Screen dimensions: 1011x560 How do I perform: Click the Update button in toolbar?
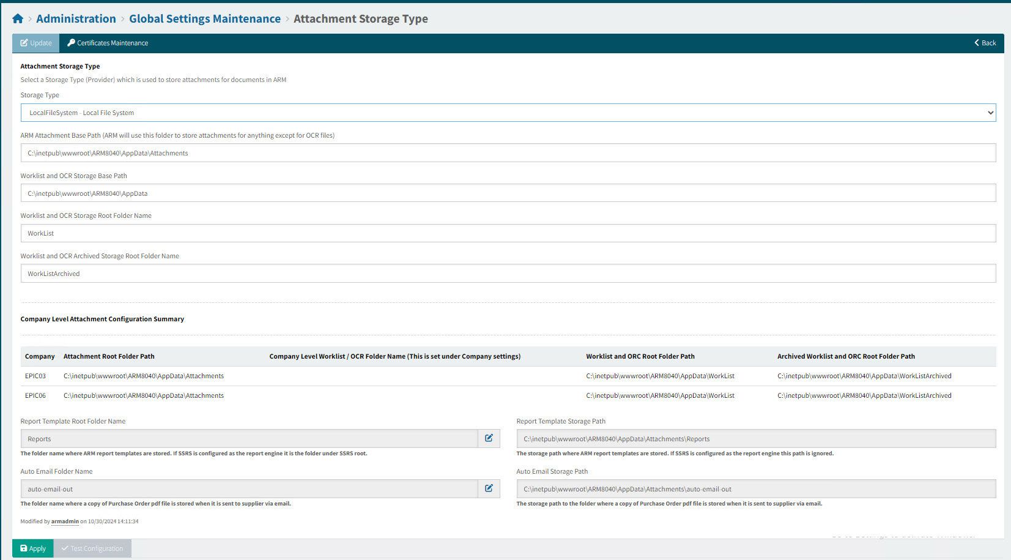(36, 43)
